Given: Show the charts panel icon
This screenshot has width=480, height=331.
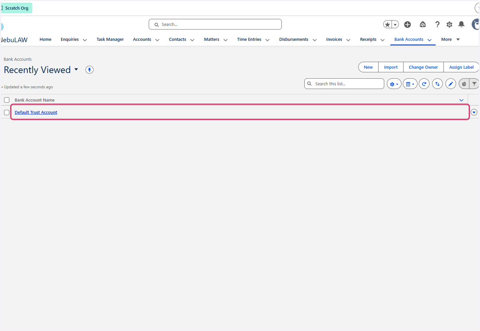Looking at the screenshot, I should (x=464, y=84).
